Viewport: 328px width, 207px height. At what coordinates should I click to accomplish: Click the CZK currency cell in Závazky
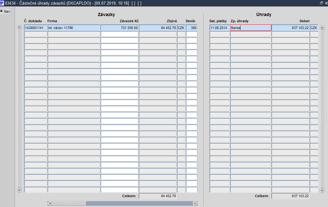pyautogui.click(x=181, y=28)
